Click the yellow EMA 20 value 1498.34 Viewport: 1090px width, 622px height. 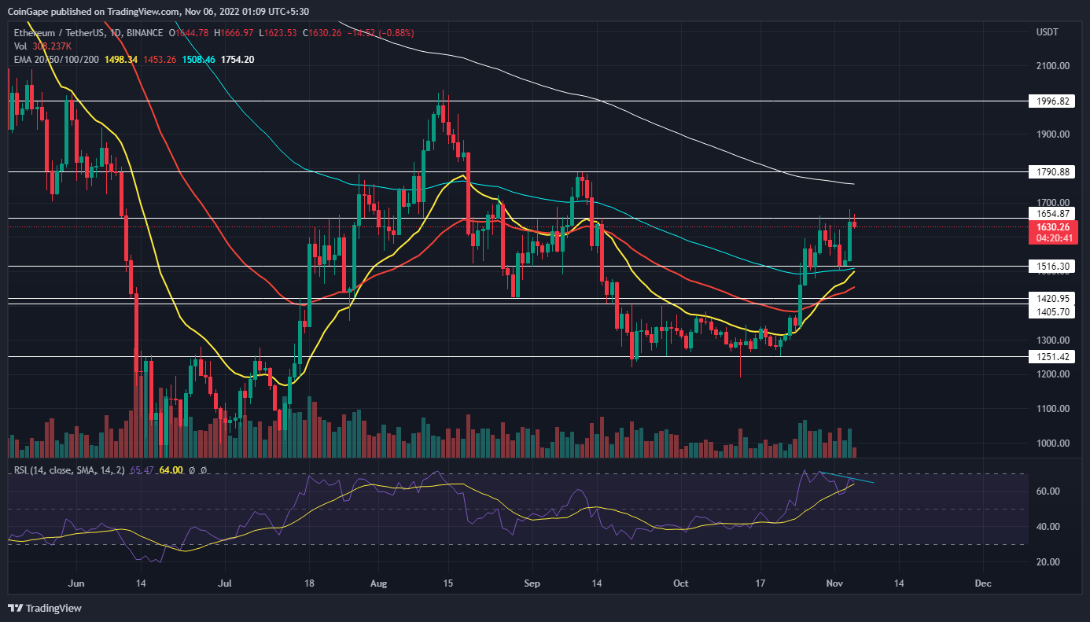click(127, 59)
